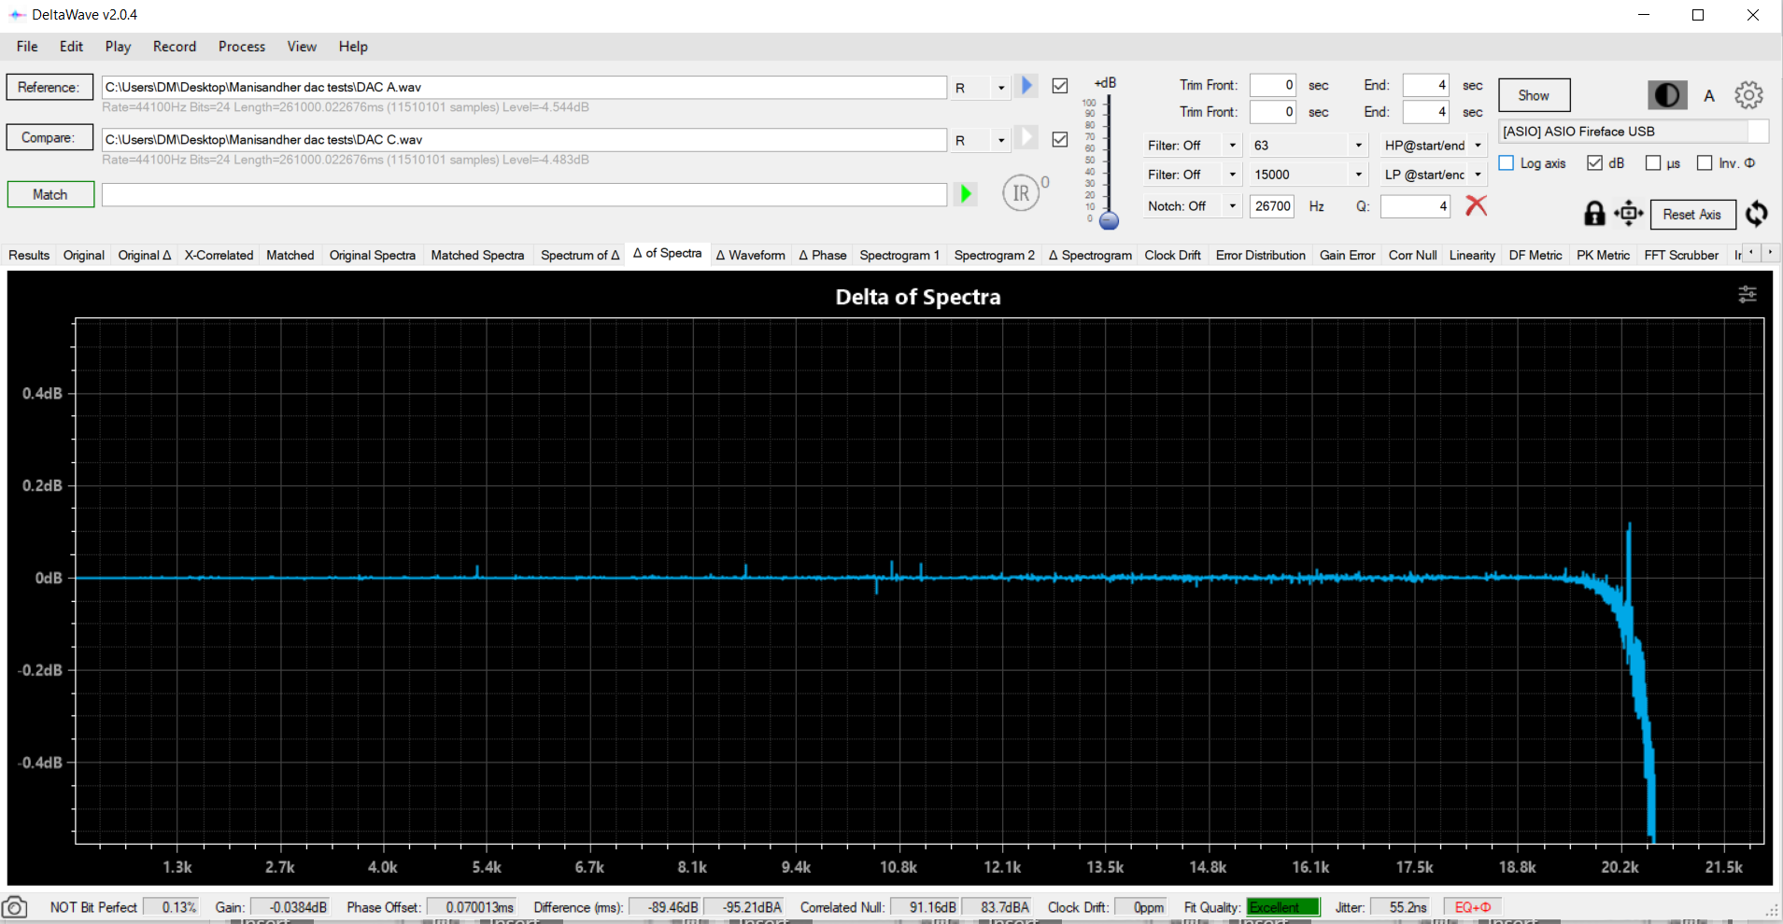Click the Excellent Fit Quality indicator
Viewport: 1783px width, 924px height.
(1283, 907)
